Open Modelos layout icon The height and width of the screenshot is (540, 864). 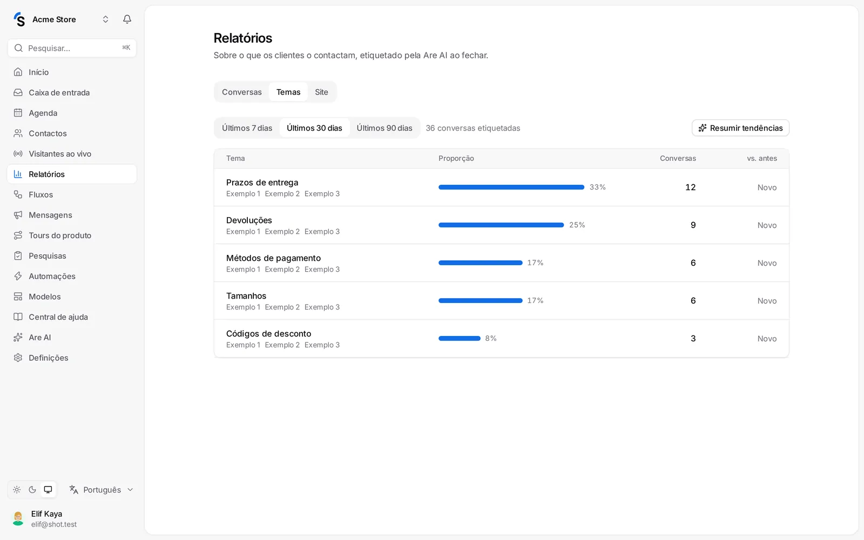pos(18,296)
